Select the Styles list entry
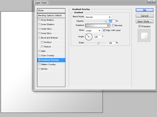 point(51,11)
